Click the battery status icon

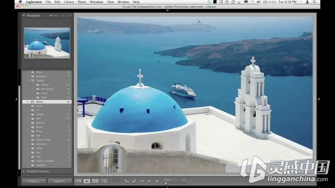265,2
